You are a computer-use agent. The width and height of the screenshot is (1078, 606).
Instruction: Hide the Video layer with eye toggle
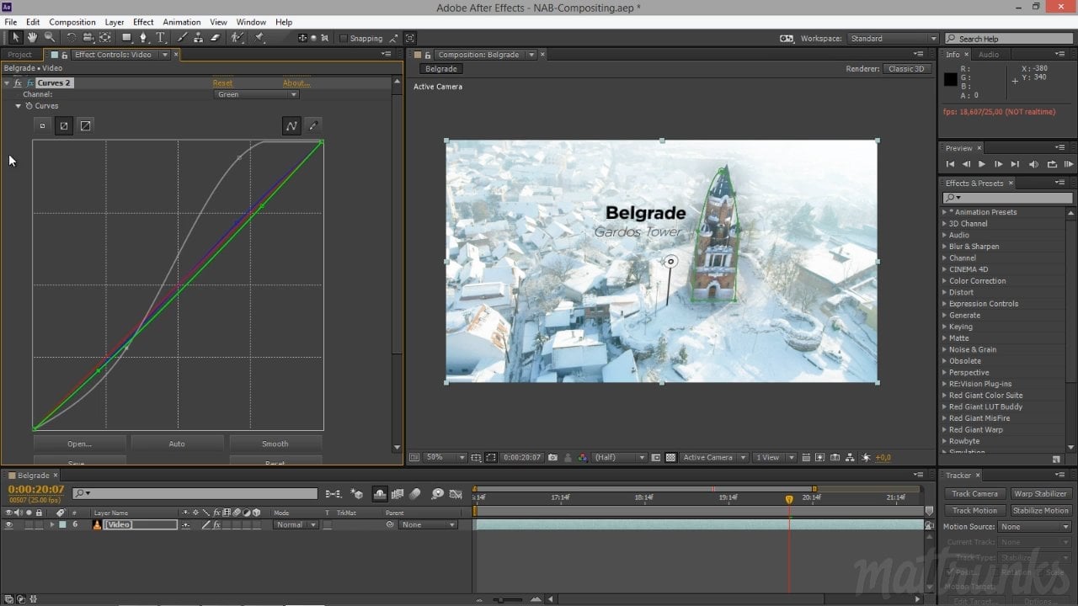coord(9,525)
